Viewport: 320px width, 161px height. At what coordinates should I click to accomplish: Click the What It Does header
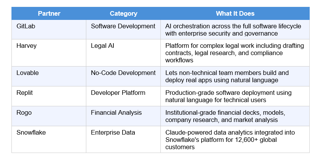pos(235,13)
